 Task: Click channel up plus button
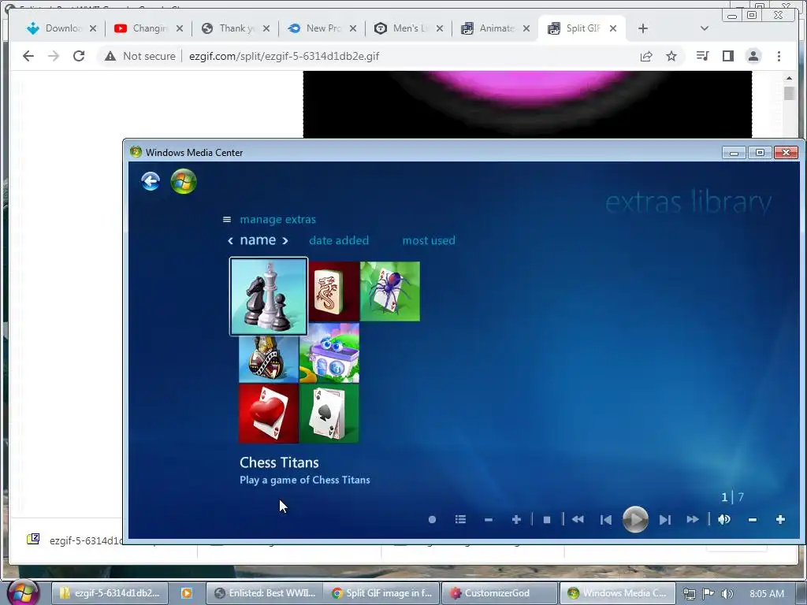pos(516,520)
